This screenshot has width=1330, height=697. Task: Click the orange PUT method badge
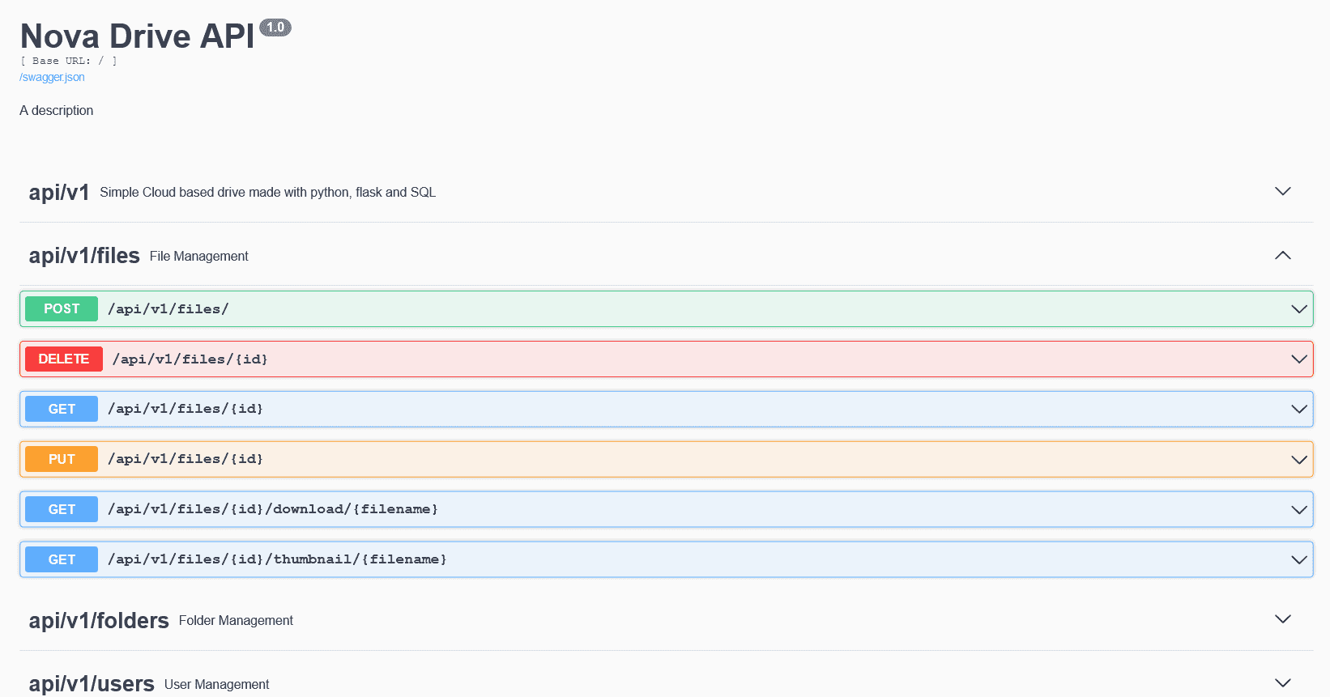click(x=62, y=460)
